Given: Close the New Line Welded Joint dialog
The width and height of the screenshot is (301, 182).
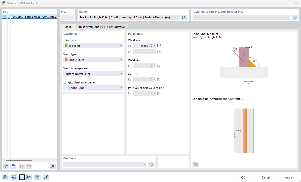Looking at the screenshot, I should pos(296,3).
